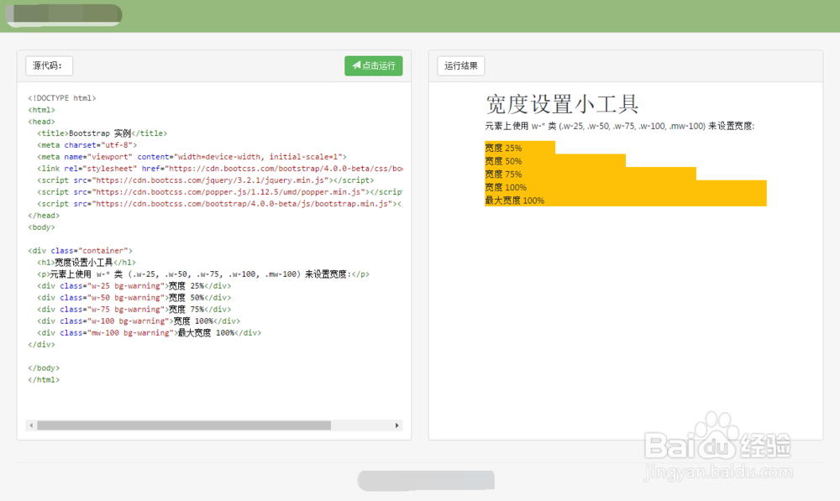Click the w-75 bg-warning div code line
The image size is (840, 501).
[134, 310]
